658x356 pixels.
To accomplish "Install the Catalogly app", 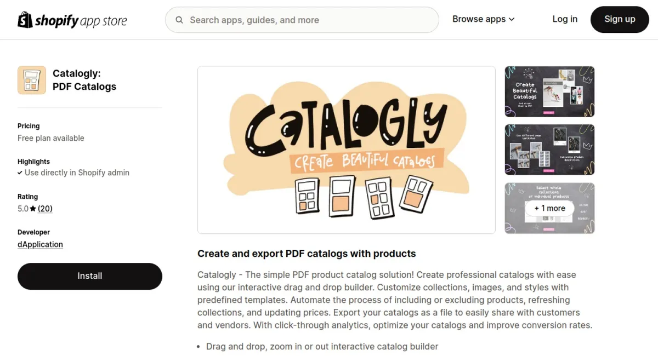I will click(89, 276).
